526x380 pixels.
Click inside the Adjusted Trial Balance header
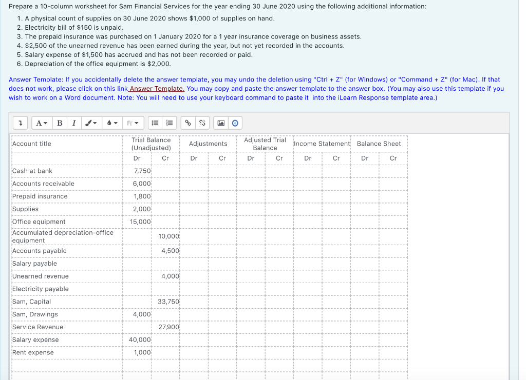click(x=265, y=143)
